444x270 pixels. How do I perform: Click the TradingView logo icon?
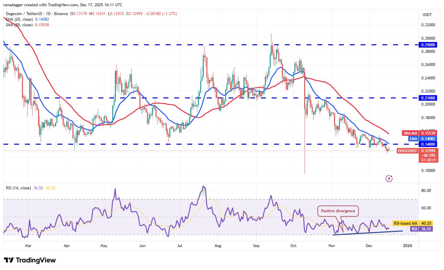9,260
